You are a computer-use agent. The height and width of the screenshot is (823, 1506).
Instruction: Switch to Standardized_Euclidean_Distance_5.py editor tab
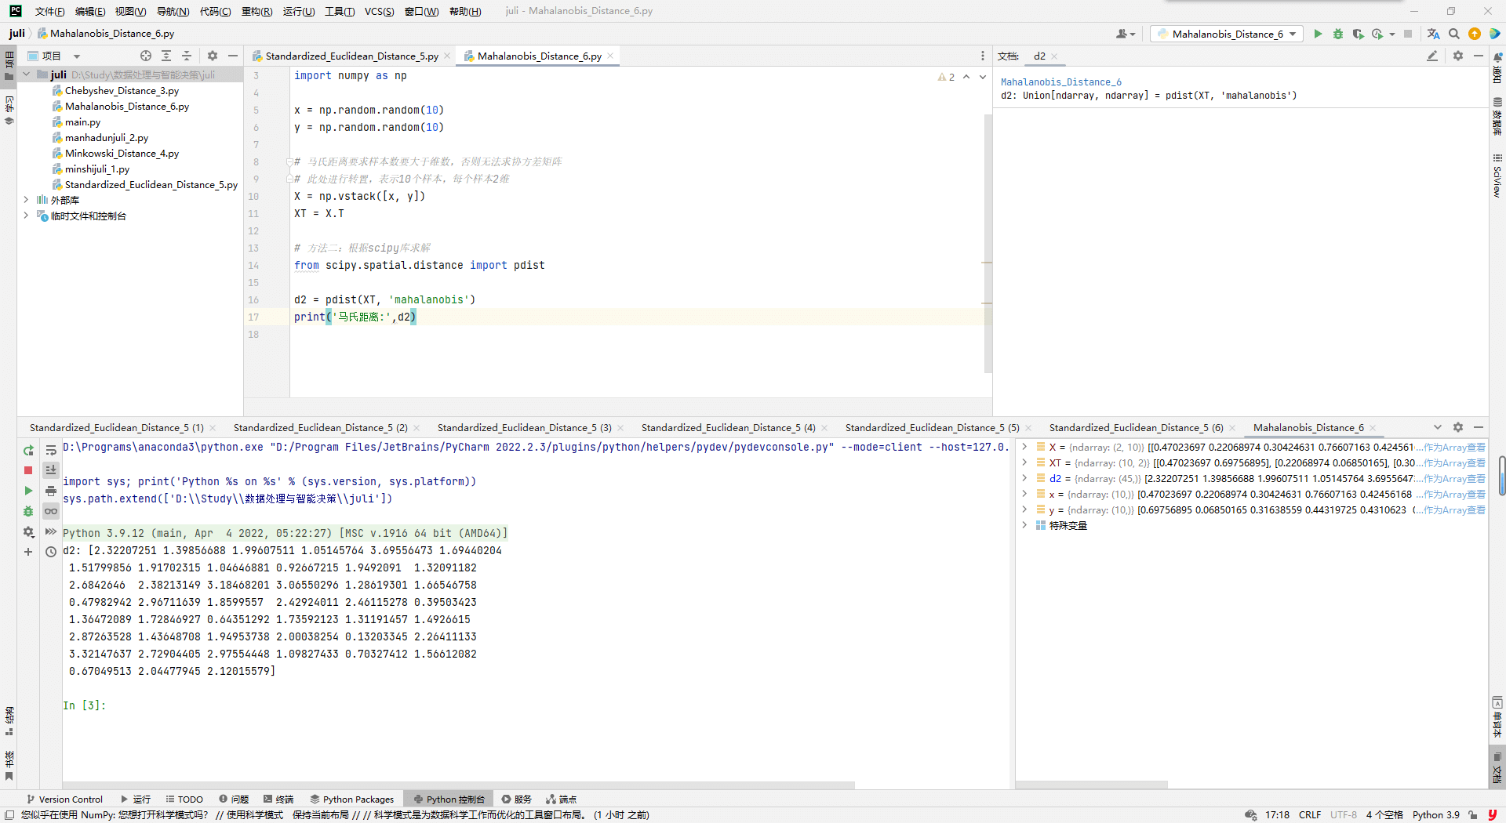(x=351, y=56)
